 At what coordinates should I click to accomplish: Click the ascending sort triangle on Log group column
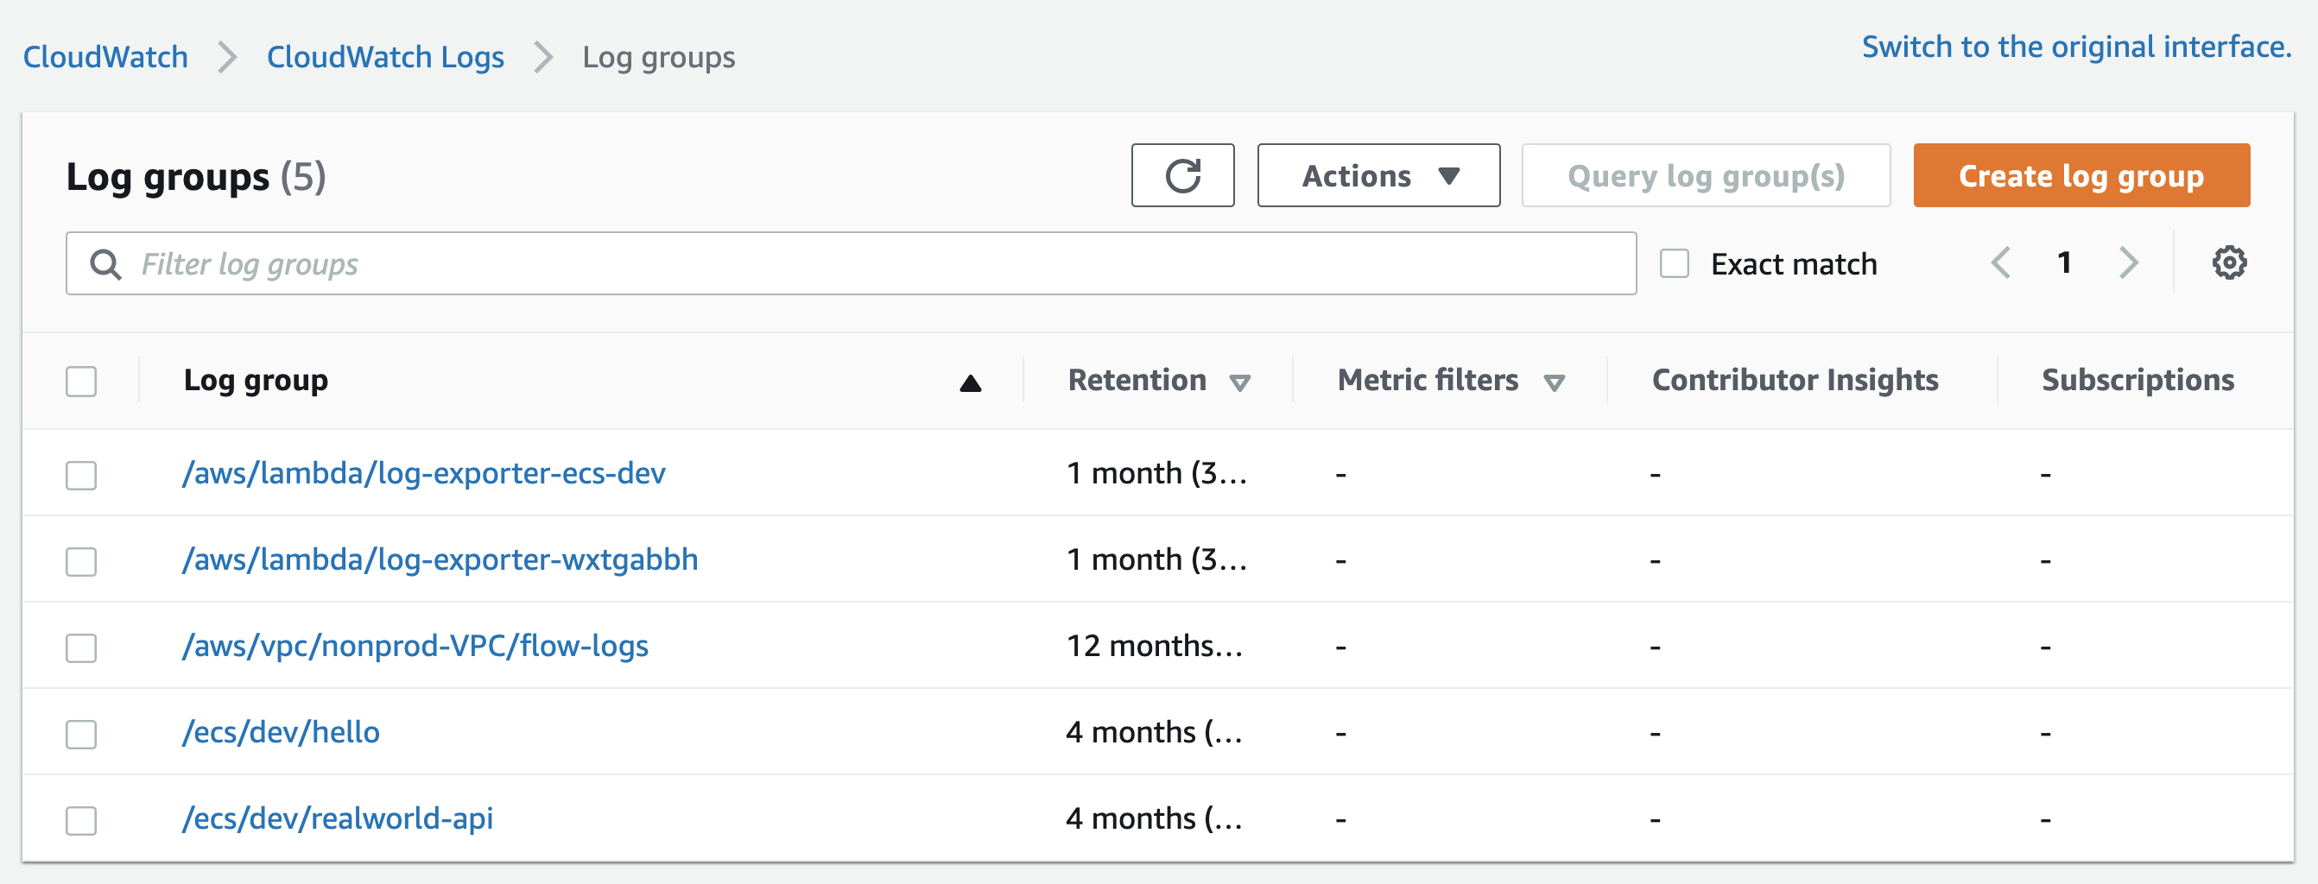(x=970, y=382)
